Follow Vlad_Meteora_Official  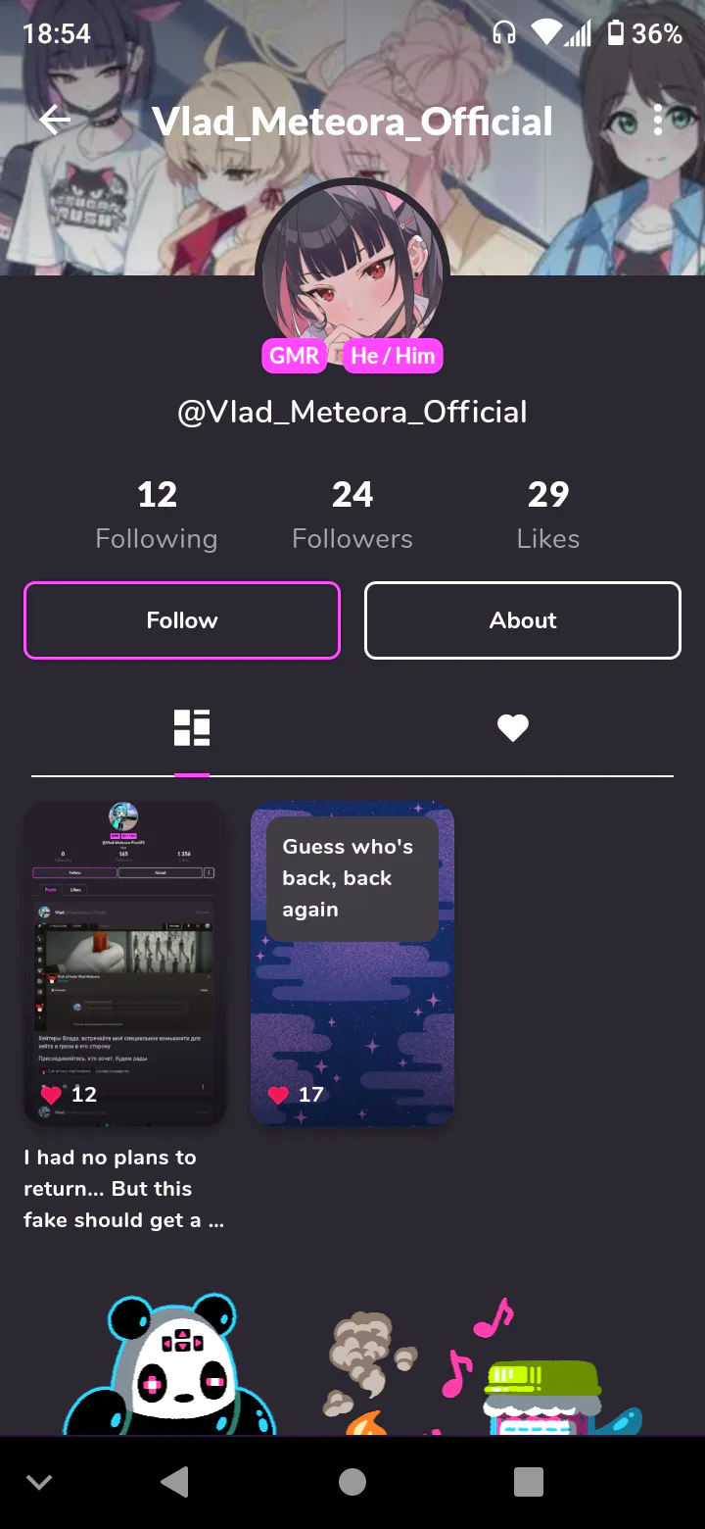point(182,620)
